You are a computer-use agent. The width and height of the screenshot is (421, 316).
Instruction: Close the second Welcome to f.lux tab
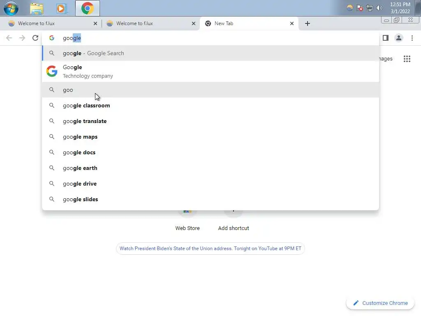pos(194,23)
